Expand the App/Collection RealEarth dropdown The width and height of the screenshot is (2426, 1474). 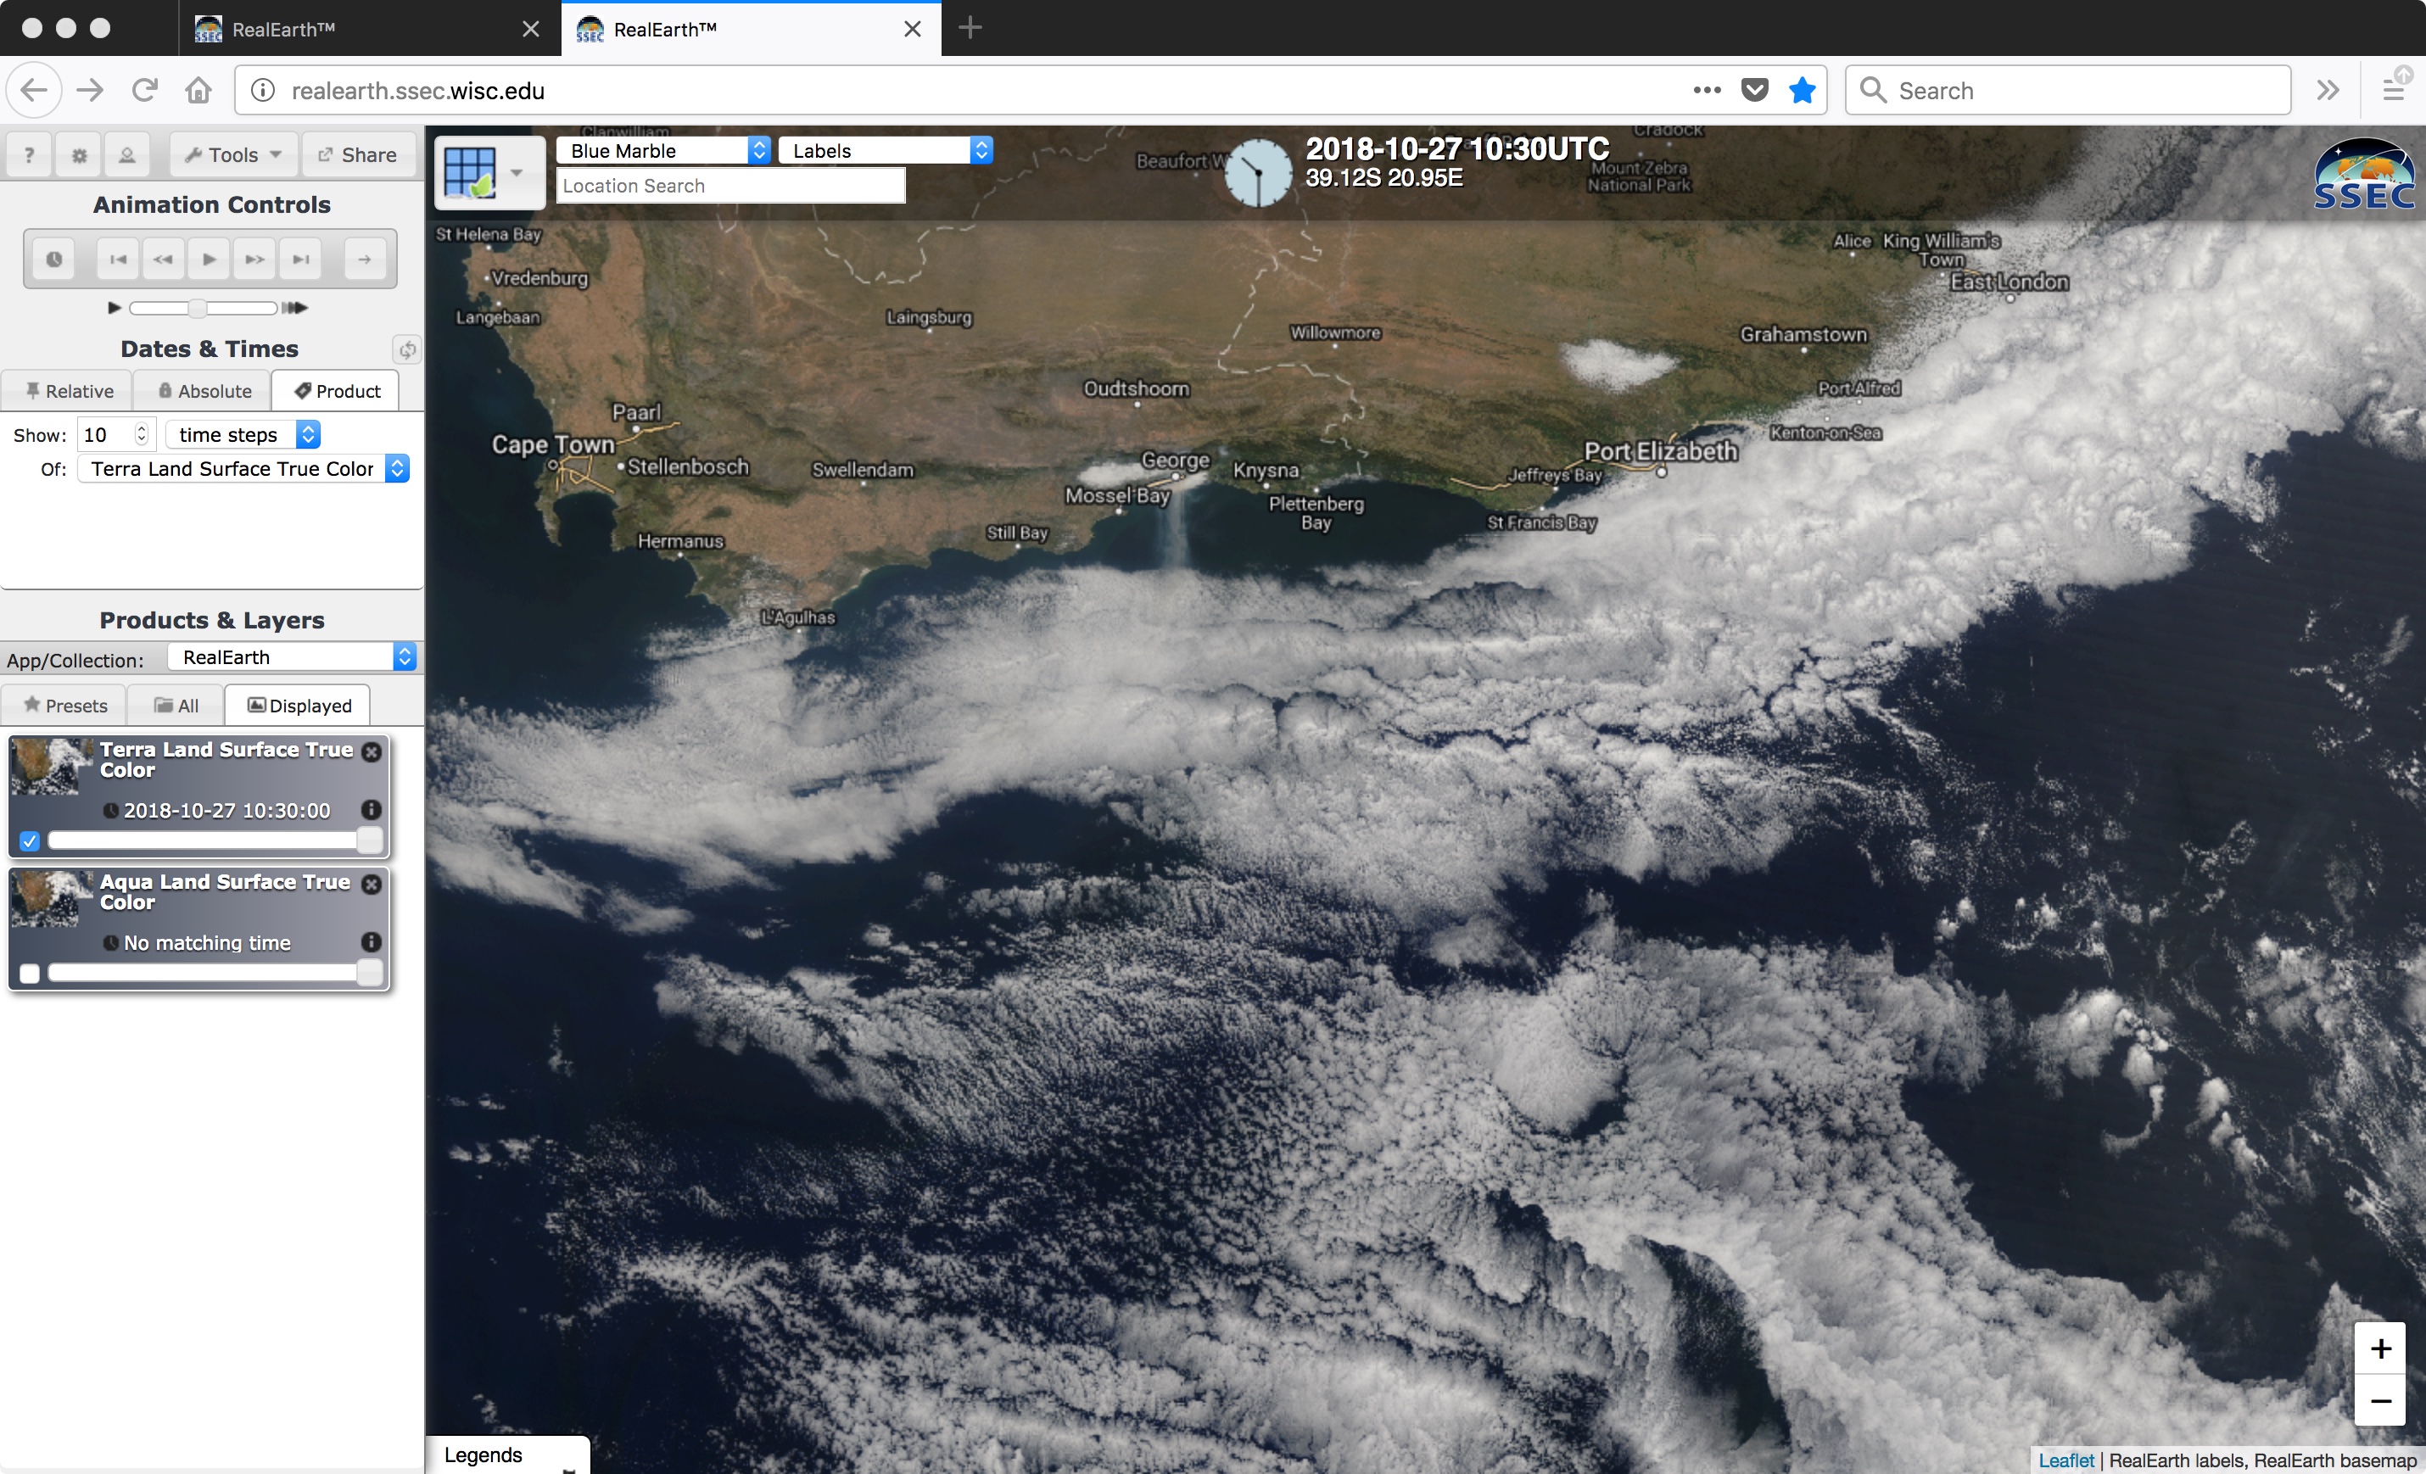pos(292,656)
